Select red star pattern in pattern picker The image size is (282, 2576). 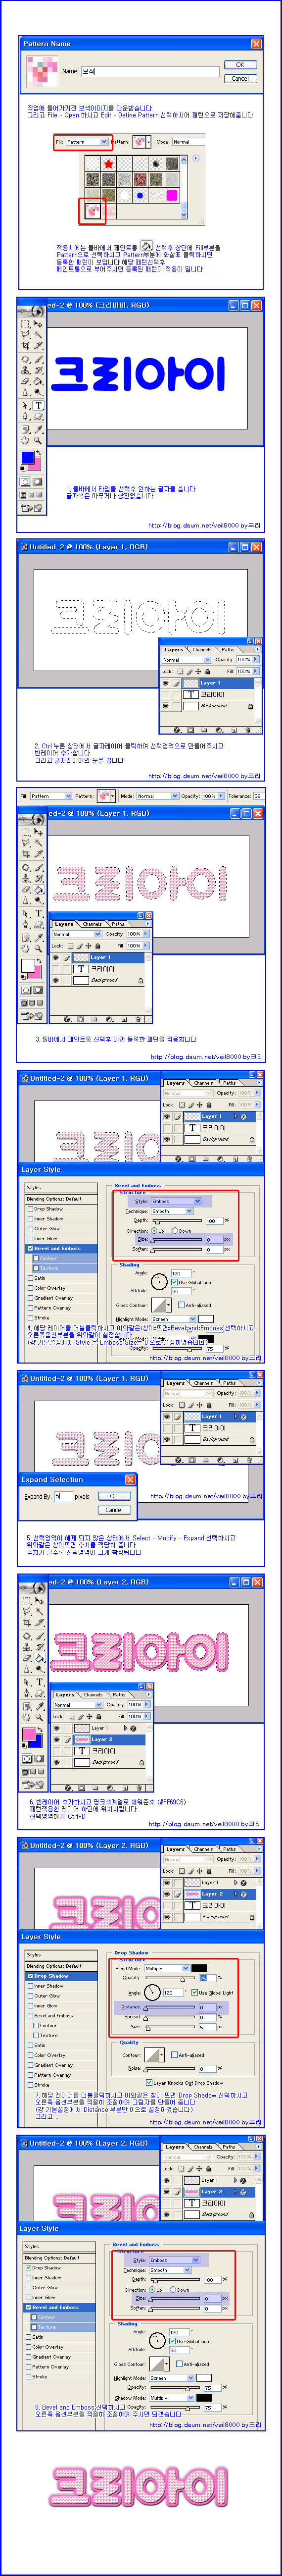pyautogui.click(x=109, y=165)
